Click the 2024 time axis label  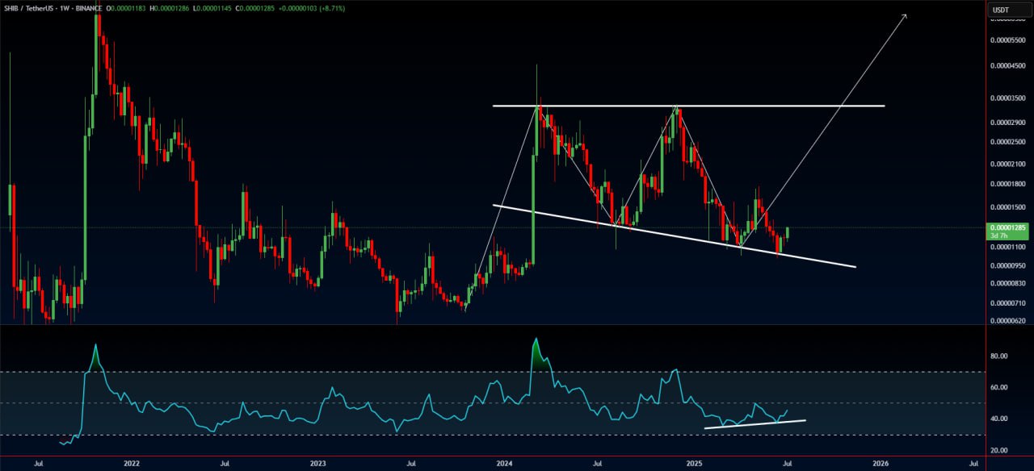pos(505,464)
